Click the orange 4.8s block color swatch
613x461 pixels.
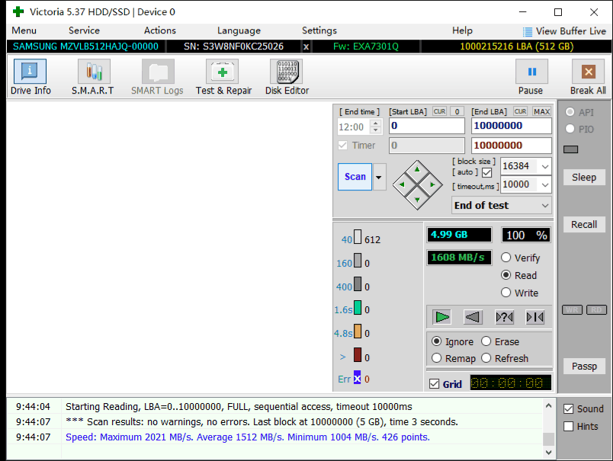pos(358,331)
